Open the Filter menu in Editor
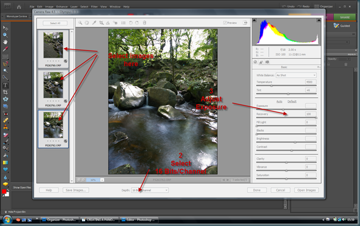 [x=94, y=7]
